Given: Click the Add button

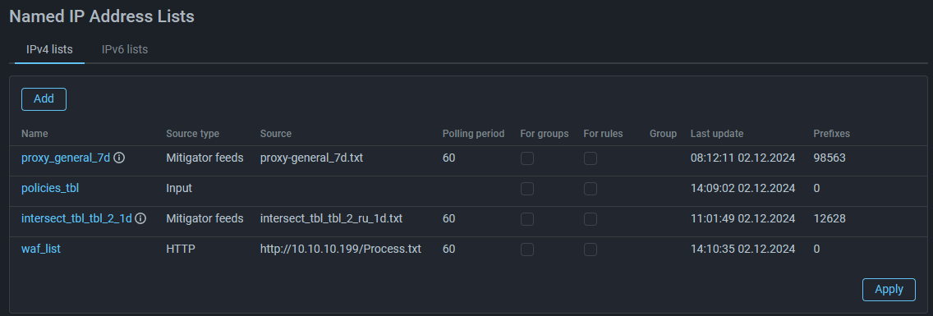Looking at the screenshot, I should [x=44, y=98].
